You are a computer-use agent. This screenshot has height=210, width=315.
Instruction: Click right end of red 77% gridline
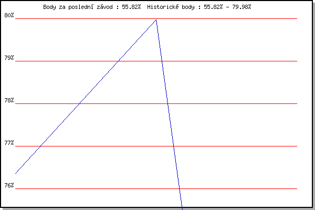click(x=297, y=146)
